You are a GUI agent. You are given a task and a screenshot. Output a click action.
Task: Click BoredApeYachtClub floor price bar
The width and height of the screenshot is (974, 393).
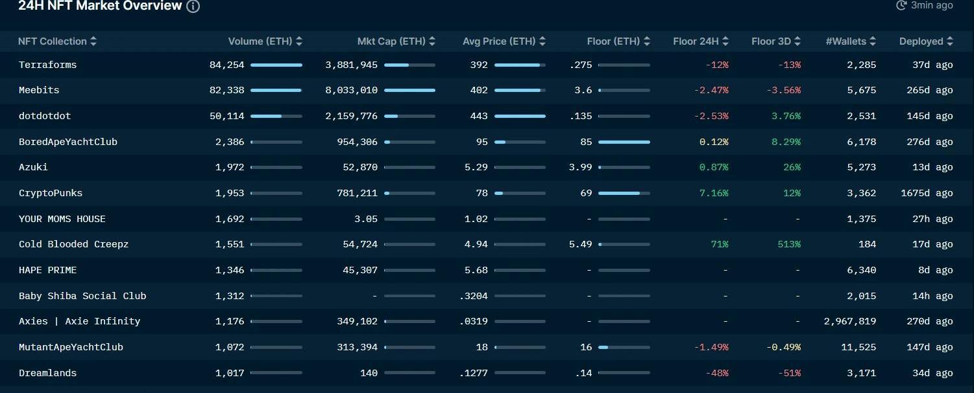(624, 142)
